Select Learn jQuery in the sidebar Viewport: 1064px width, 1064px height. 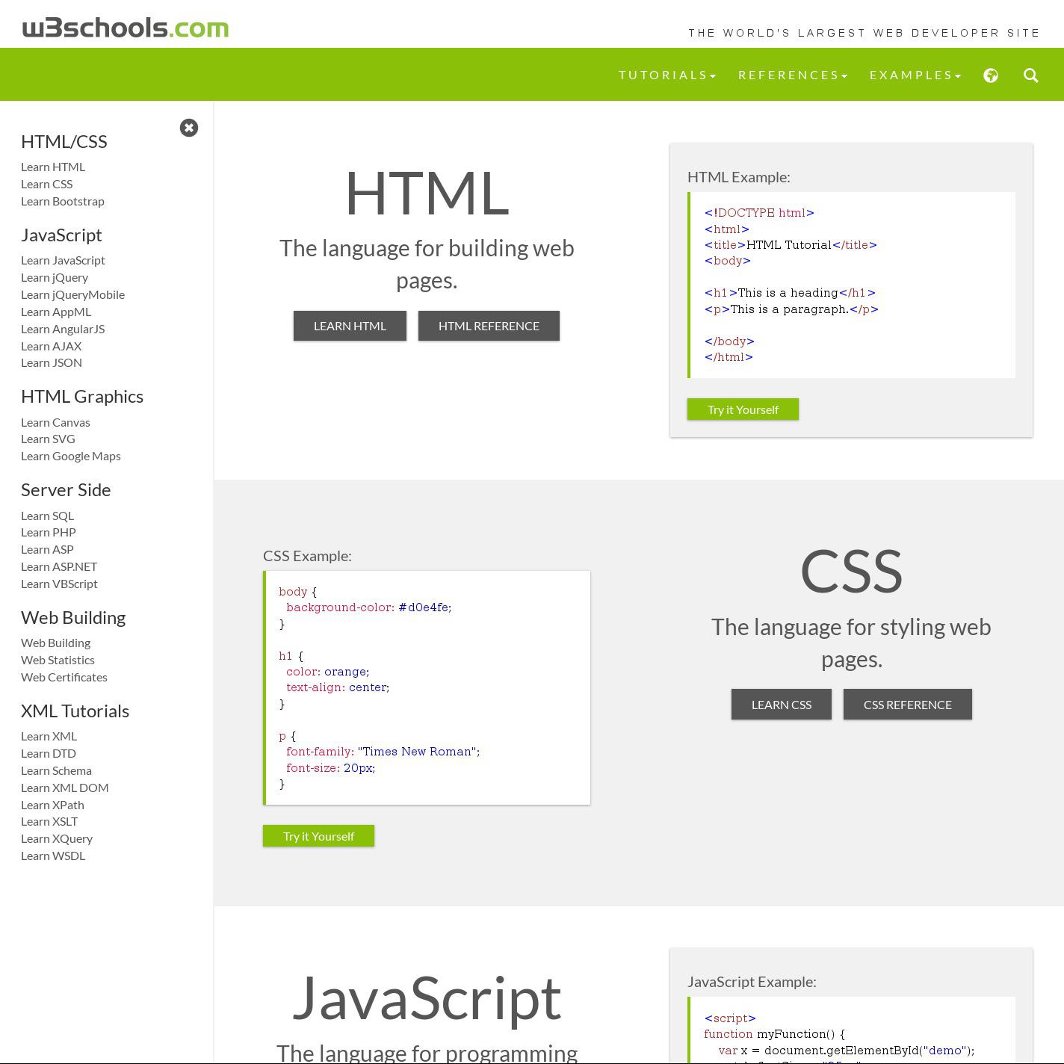coord(55,278)
